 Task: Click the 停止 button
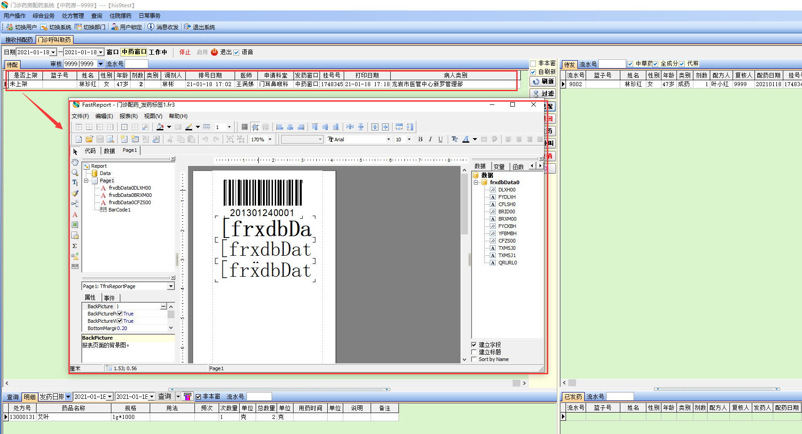pos(185,52)
